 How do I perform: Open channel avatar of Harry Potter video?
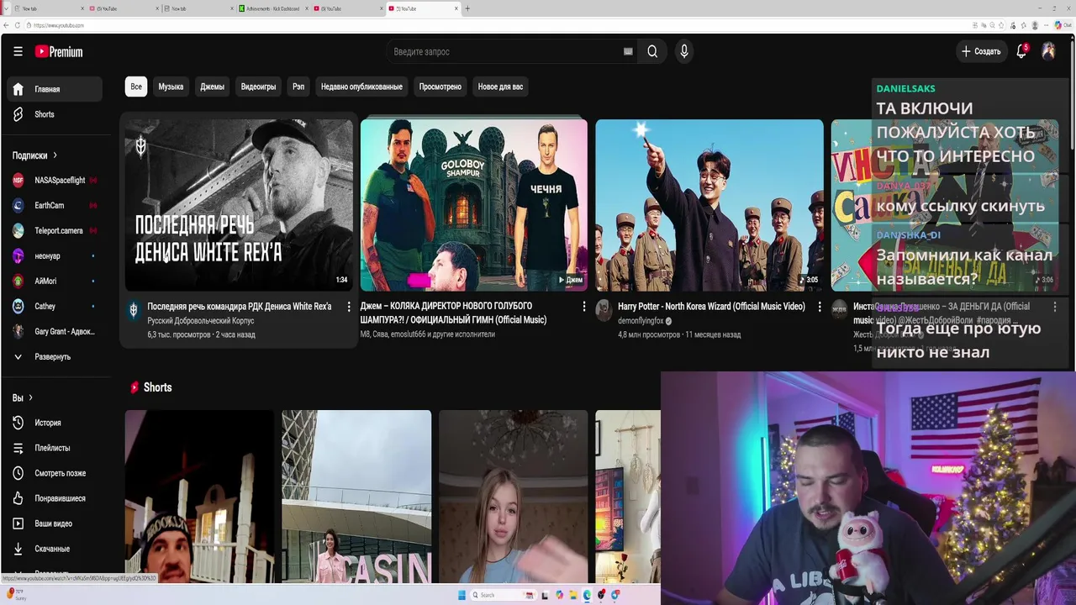pyautogui.click(x=604, y=311)
